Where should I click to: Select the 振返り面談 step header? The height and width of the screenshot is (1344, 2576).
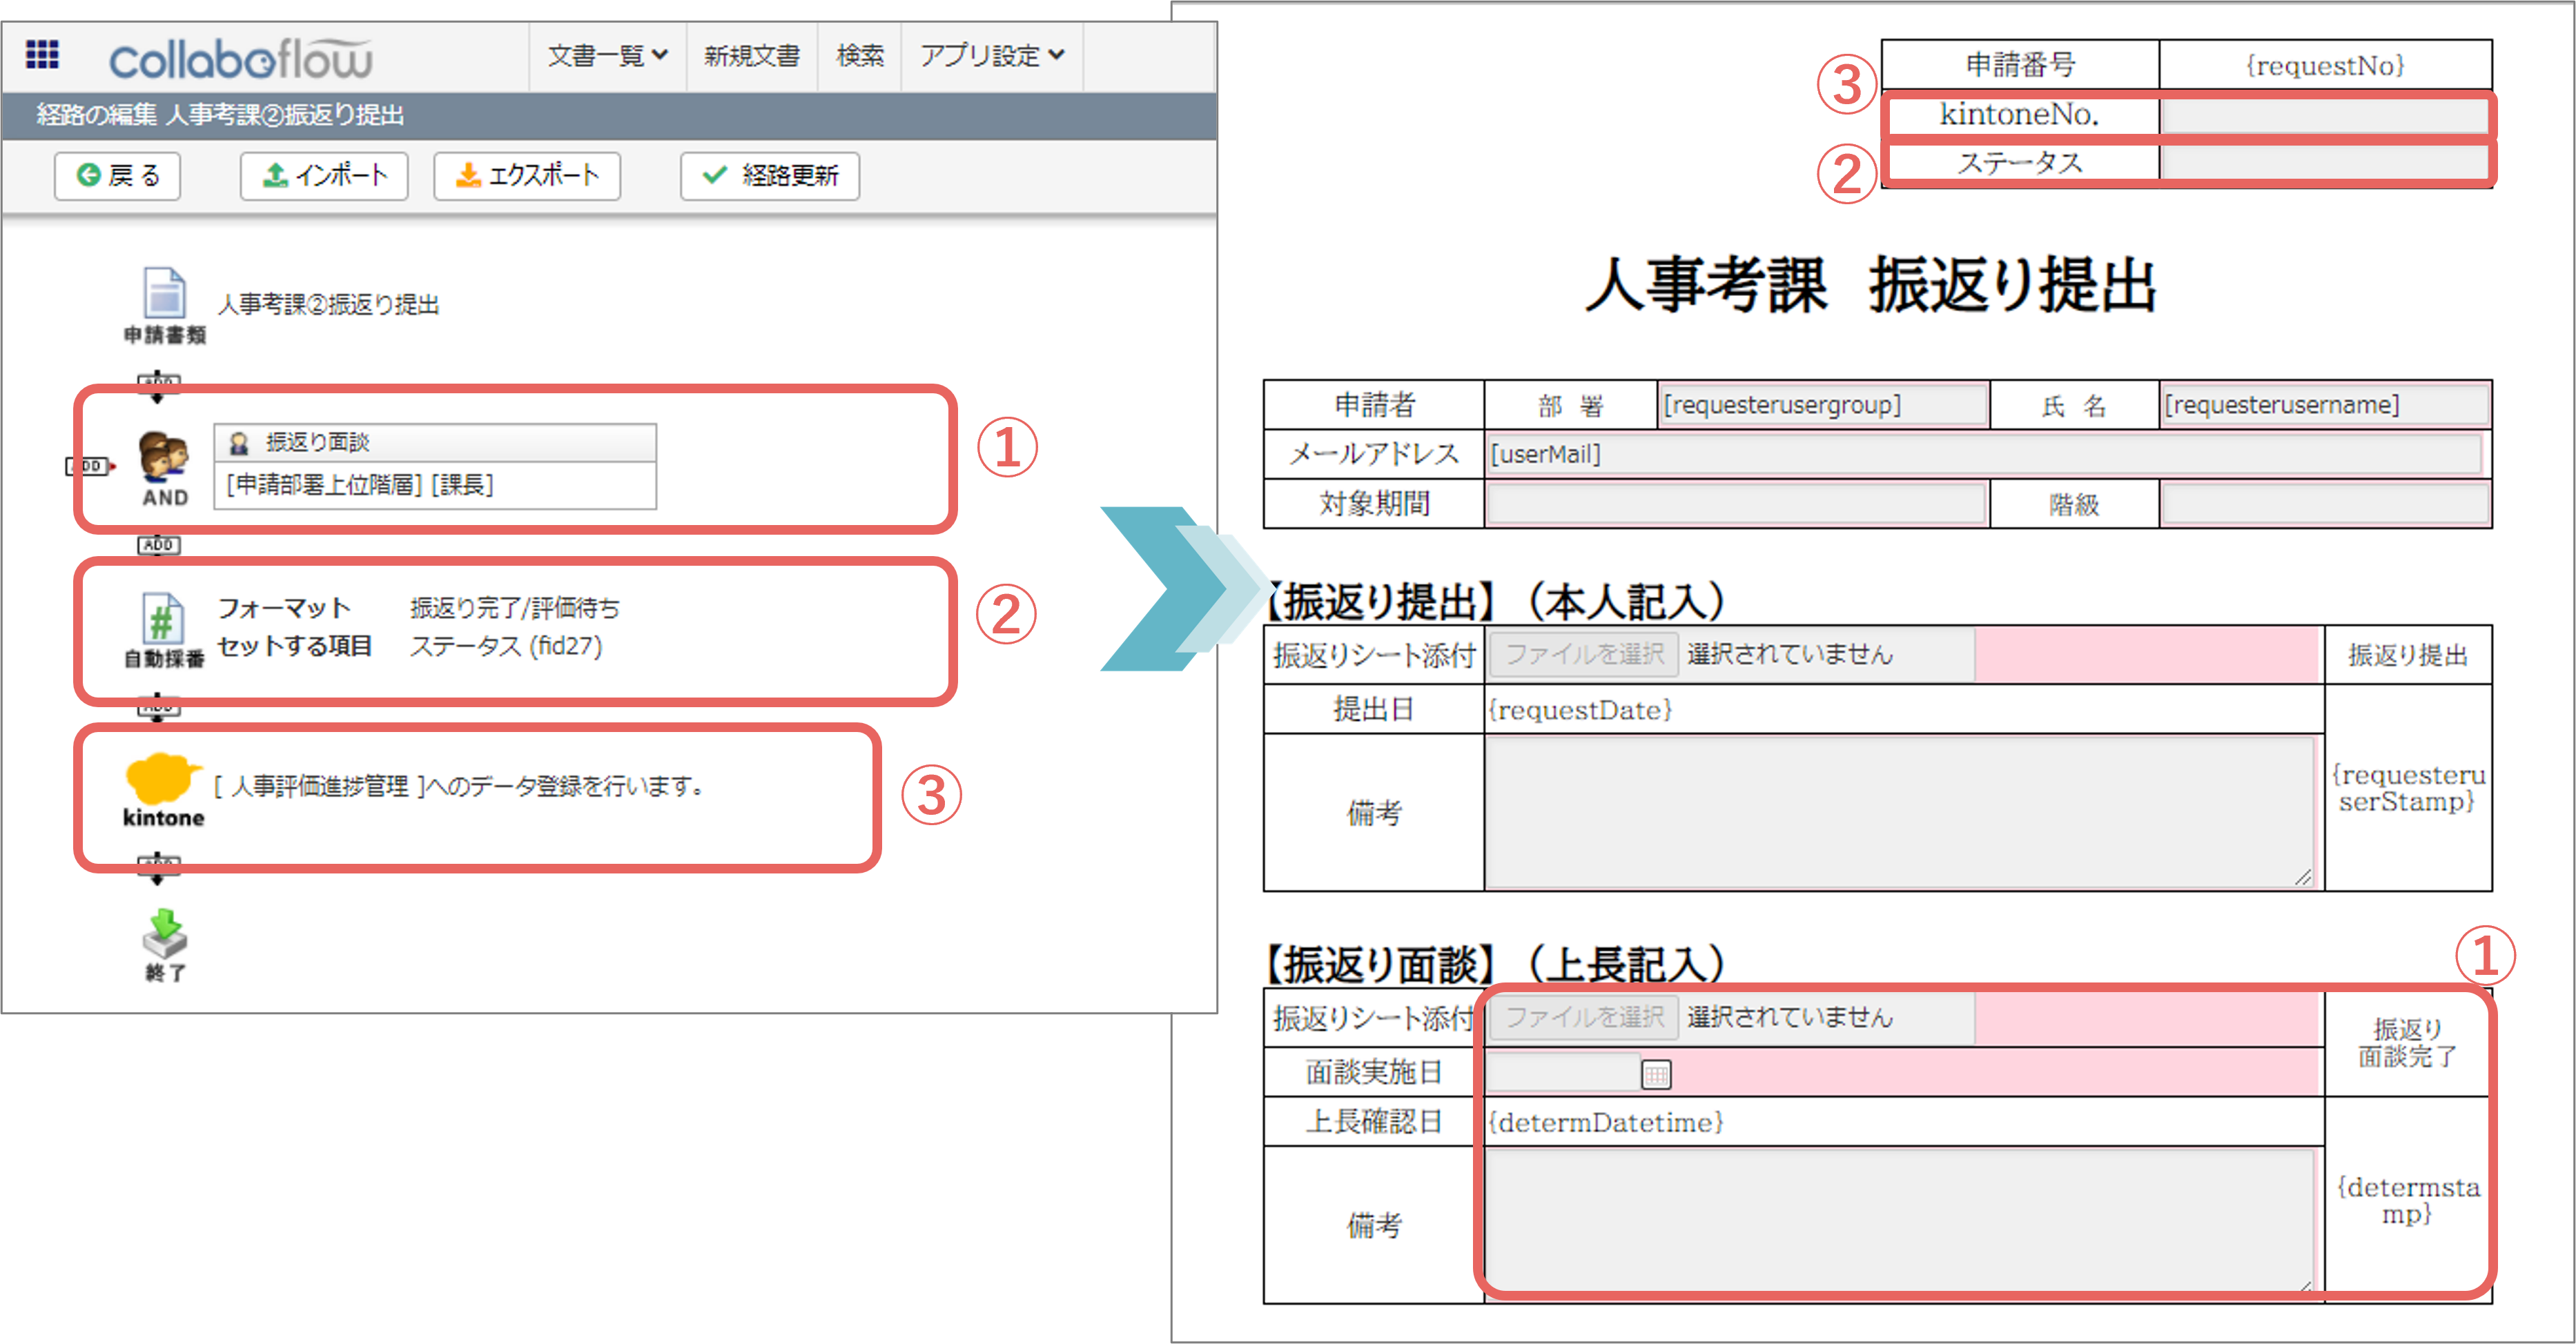(435, 442)
